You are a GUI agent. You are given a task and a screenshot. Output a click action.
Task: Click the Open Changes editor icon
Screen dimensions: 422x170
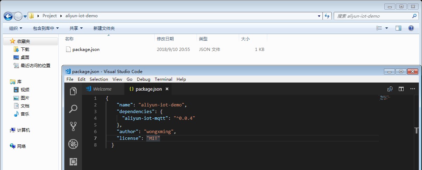tap(390, 89)
